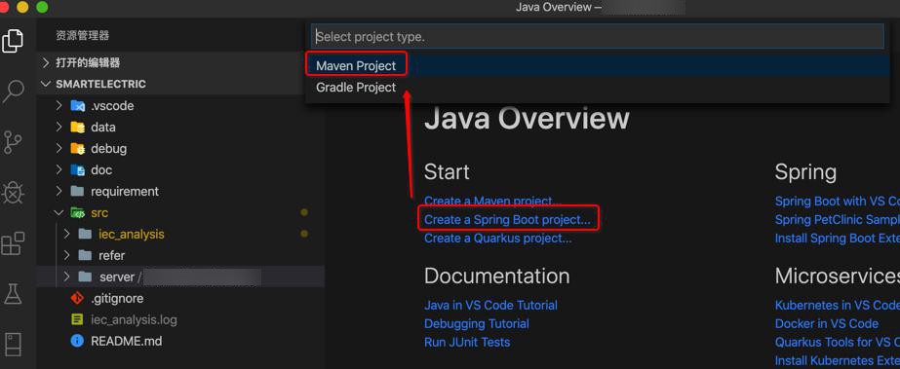The image size is (900, 369).
Task: Click Create a Quarkus project link
Action: pos(497,238)
